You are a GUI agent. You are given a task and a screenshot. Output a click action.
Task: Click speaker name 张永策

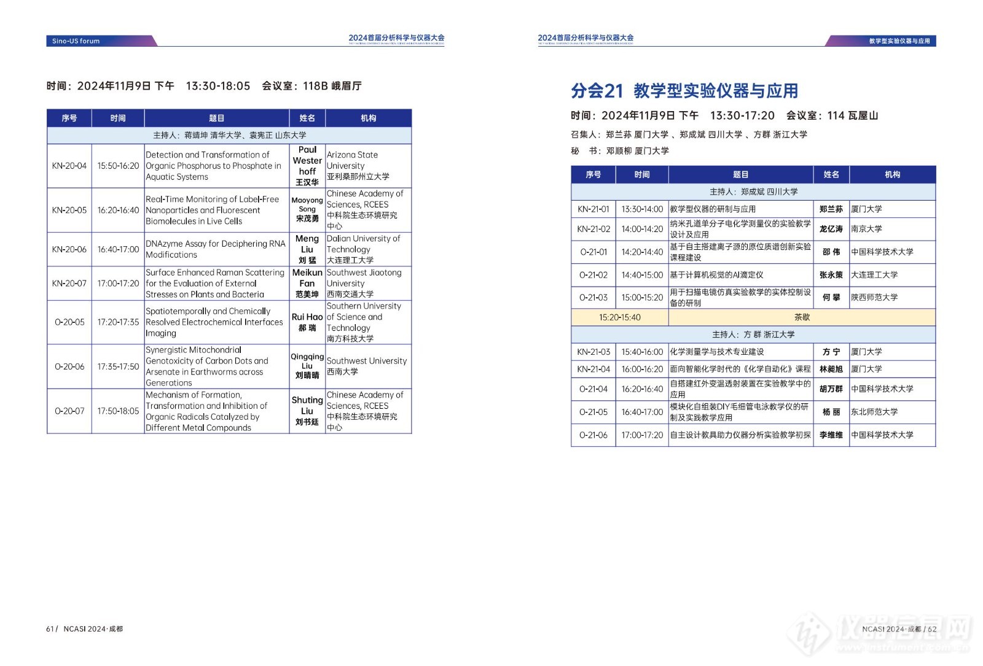click(x=831, y=275)
